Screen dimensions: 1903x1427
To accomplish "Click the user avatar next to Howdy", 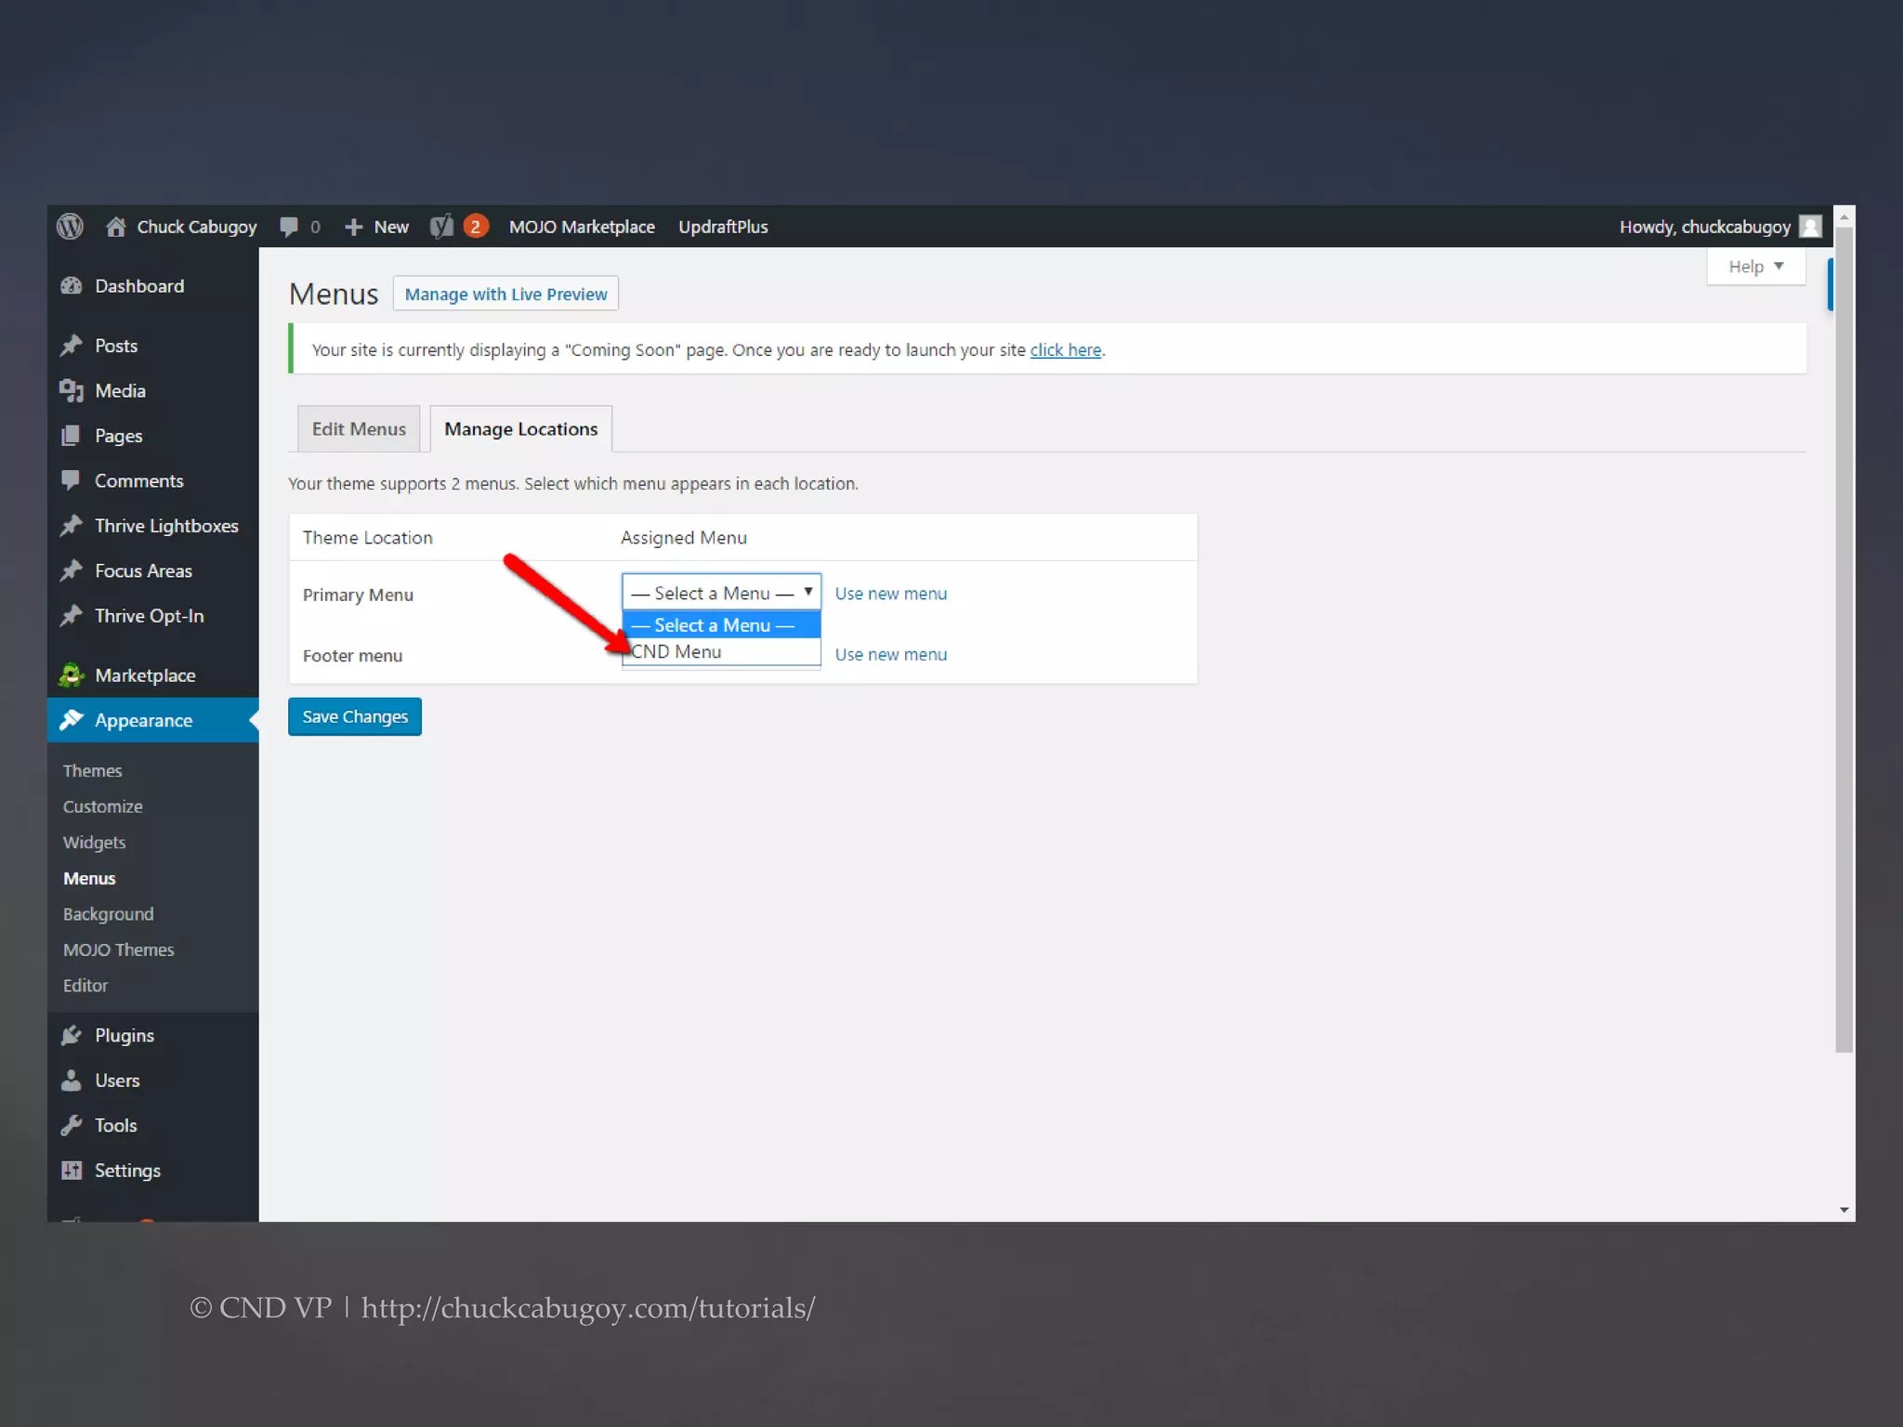I will (1810, 227).
